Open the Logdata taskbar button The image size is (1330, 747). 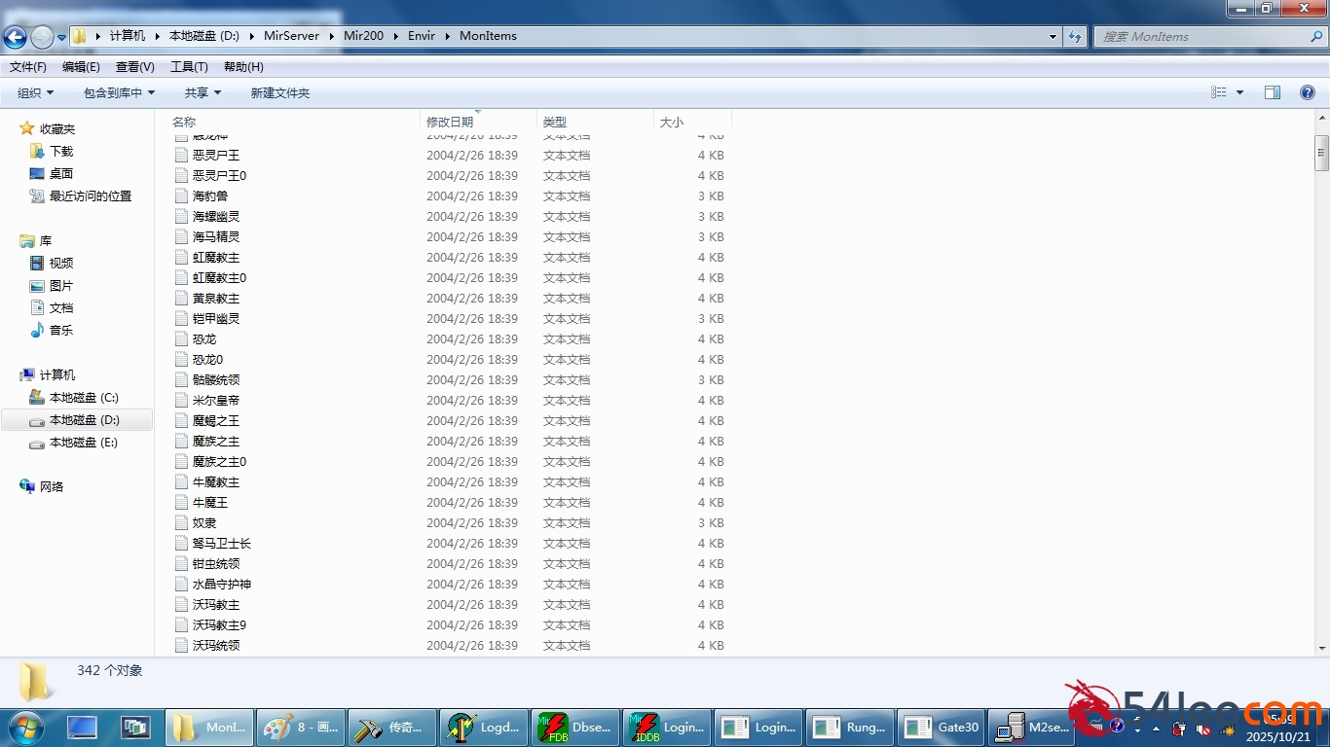point(483,727)
